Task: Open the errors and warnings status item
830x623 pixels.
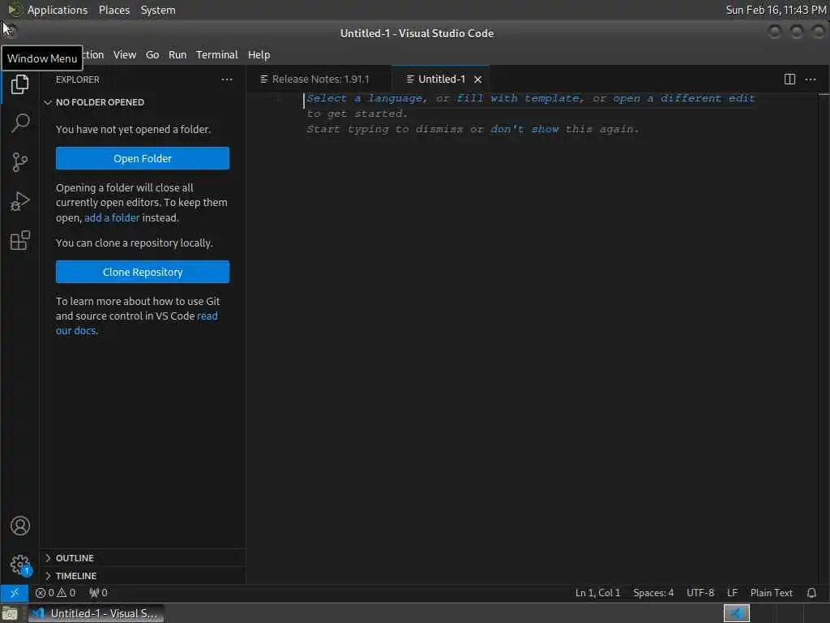Action: (x=56, y=593)
